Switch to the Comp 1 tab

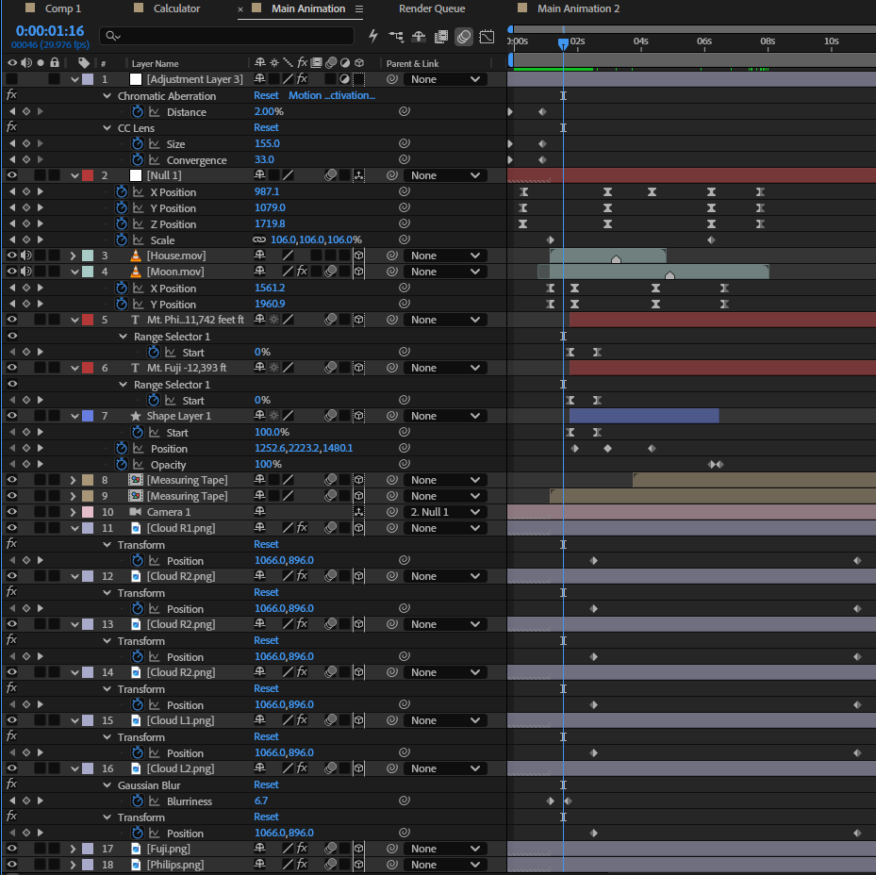tap(63, 8)
